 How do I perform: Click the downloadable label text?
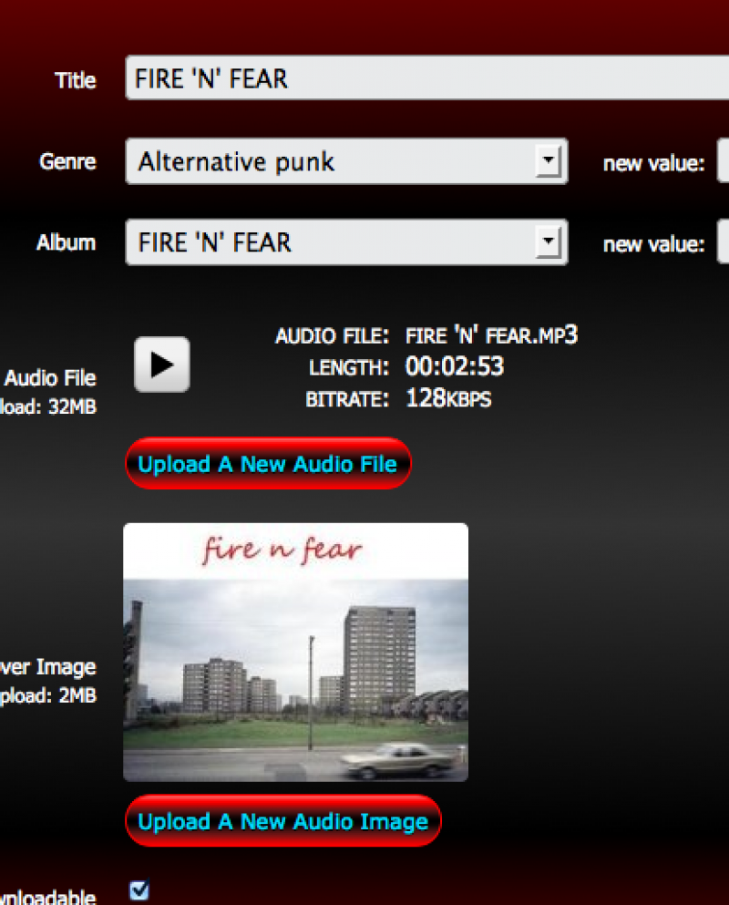pyautogui.click(x=48, y=897)
